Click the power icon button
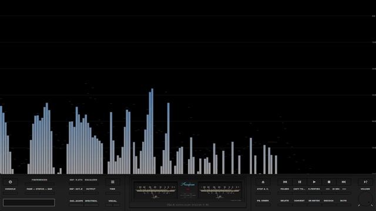376x211 pixels. pos(11,182)
